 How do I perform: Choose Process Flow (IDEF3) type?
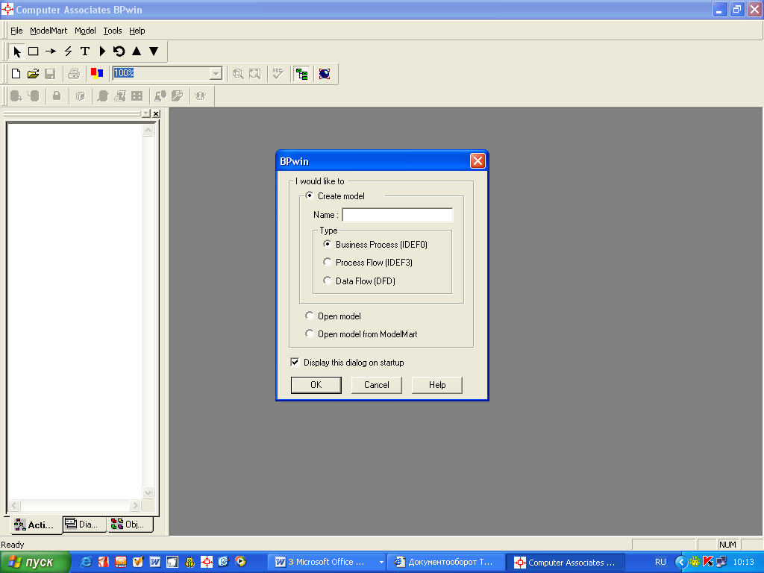pos(328,262)
